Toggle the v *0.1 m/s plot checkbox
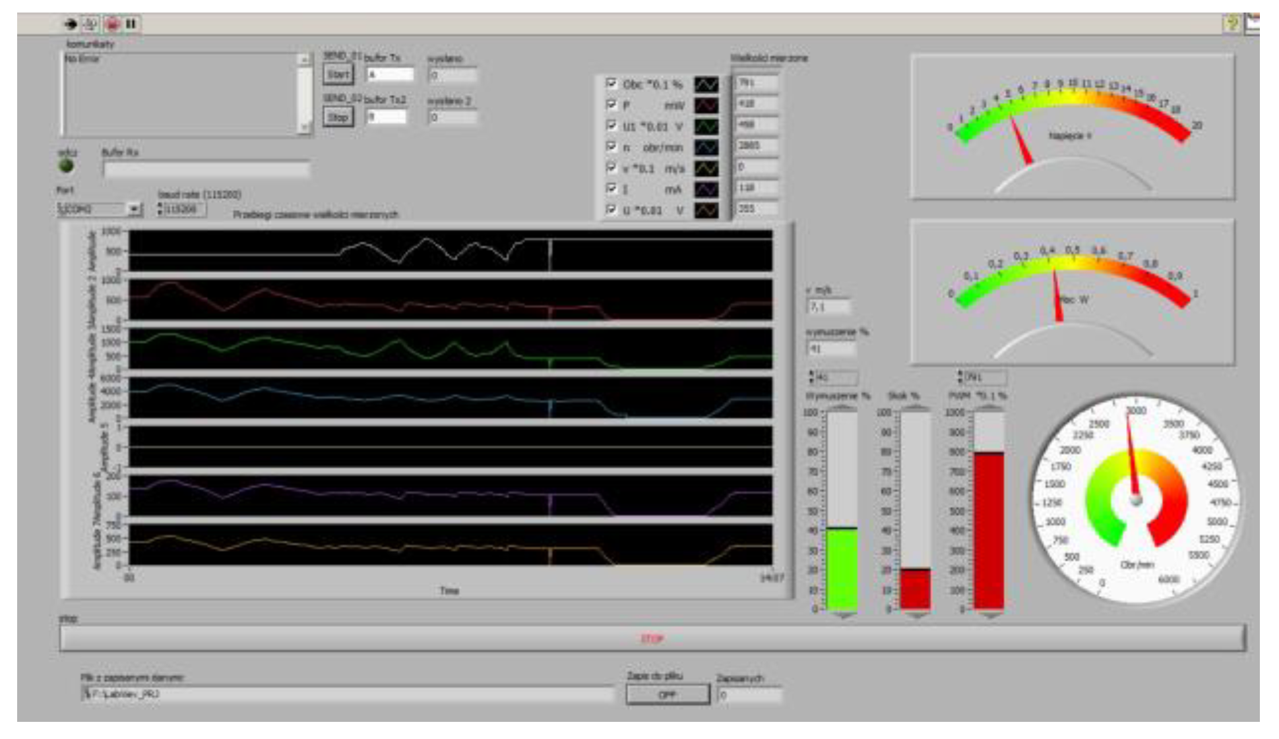1279x739 pixels. point(611,167)
